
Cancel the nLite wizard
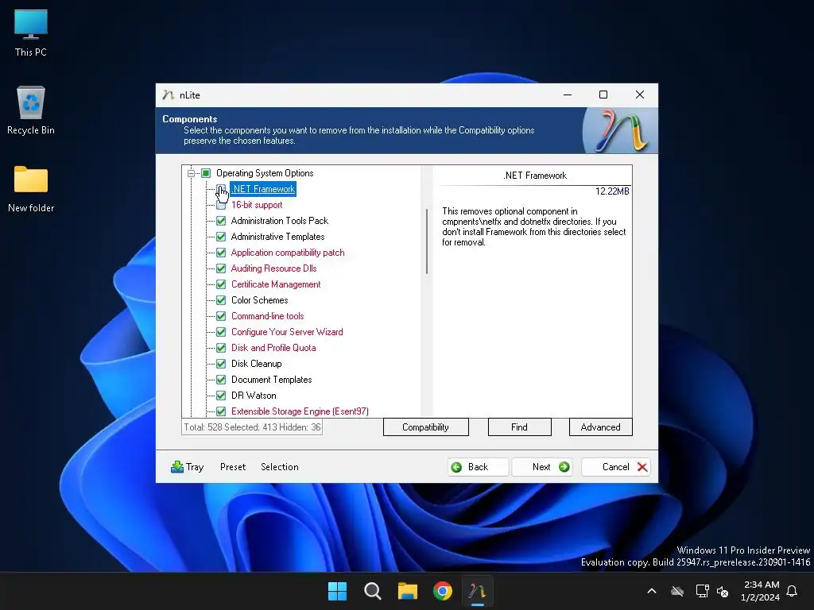click(616, 467)
